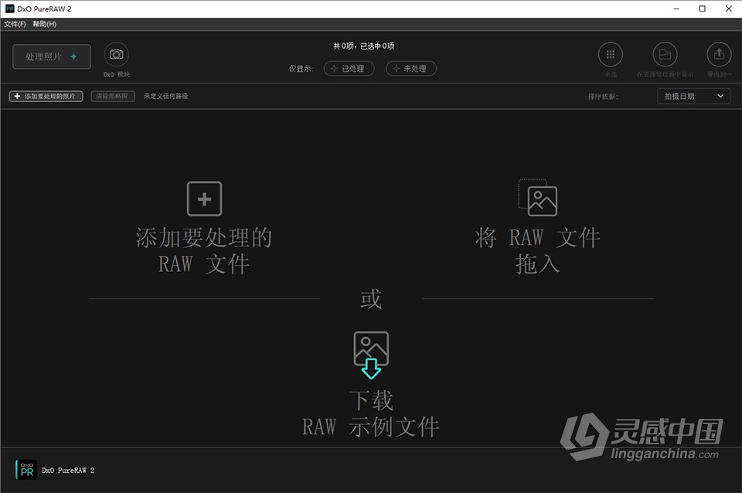This screenshot has width=742, height=493.
Task: Maximize the DxO PureRAW window
Action: coord(703,8)
